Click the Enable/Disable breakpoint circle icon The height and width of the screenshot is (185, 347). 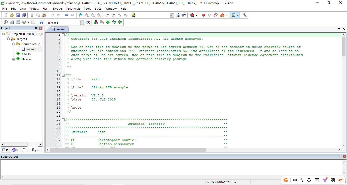210,15
